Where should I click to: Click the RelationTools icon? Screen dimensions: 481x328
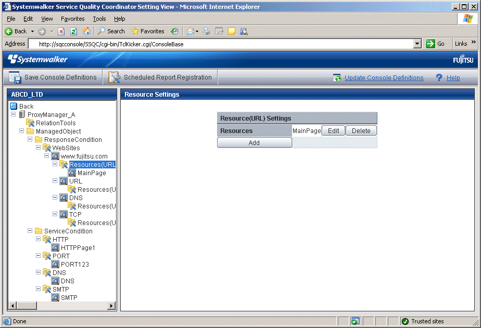pos(30,123)
